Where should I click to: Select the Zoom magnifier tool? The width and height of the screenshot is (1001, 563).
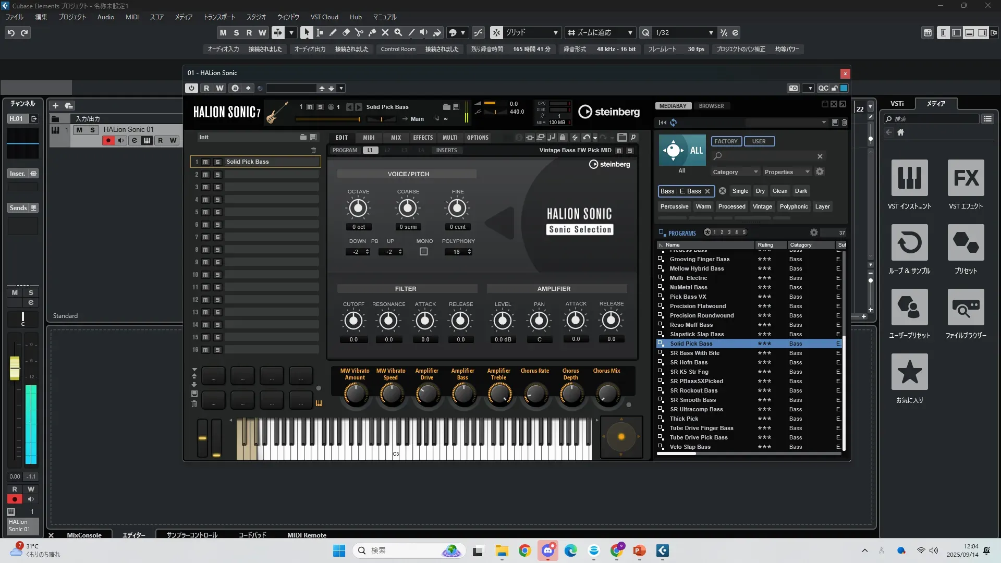(x=398, y=32)
